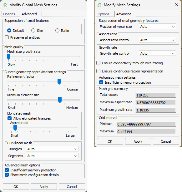Click the 'Fine' label under Refinement factor
The image size is (182, 192).
click(x=11, y=89)
